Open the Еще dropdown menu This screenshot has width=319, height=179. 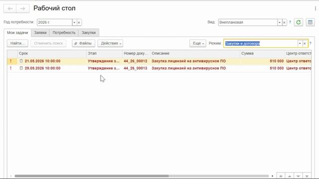[198, 43]
